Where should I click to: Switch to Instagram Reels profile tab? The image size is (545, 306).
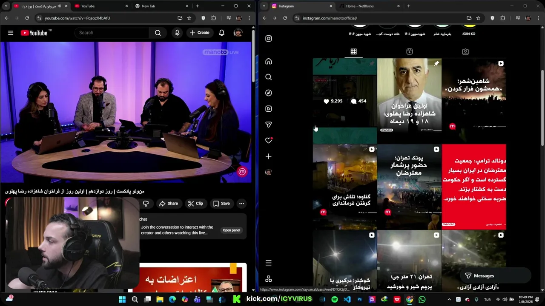[x=409, y=51]
